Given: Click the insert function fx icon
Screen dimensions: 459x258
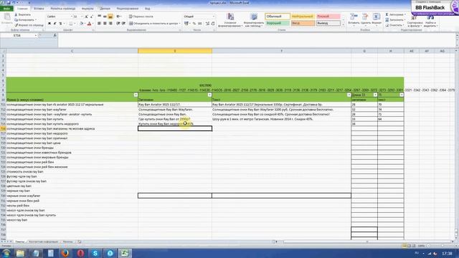Looking at the screenshot, I should [55, 35].
